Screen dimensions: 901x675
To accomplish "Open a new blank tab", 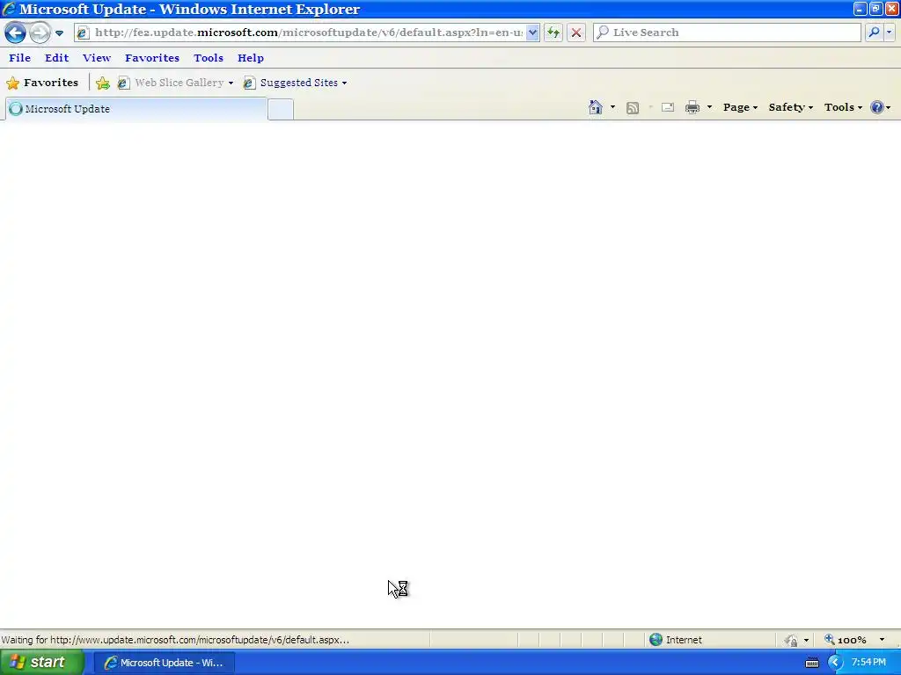I will tap(281, 110).
